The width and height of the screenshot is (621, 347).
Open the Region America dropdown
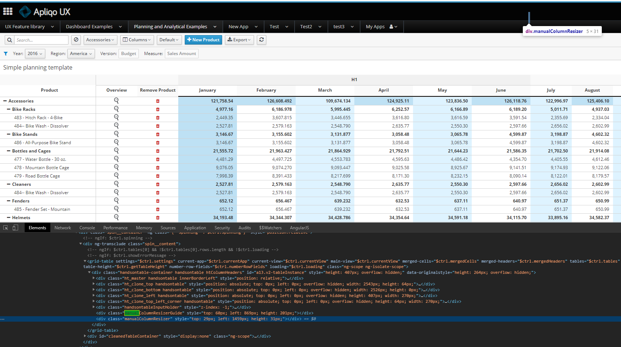[x=81, y=54]
